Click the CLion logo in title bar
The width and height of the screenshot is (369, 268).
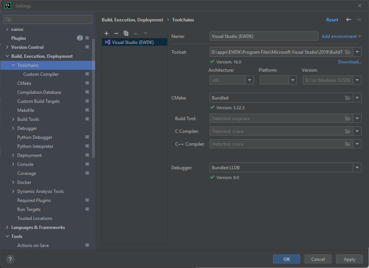click(8, 6)
